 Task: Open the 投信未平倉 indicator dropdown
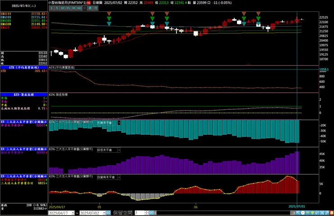119,150
